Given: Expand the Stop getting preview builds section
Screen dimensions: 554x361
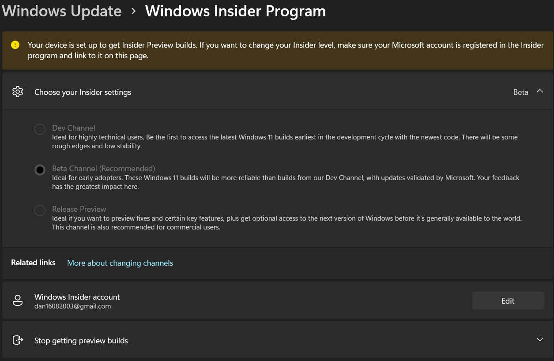Looking at the screenshot, I should point(539,339).
